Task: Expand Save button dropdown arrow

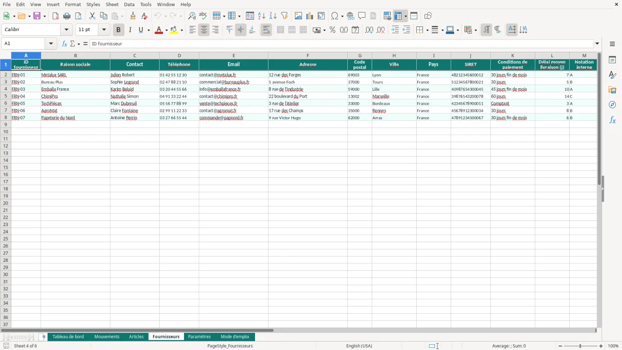Action: [45, 16]
